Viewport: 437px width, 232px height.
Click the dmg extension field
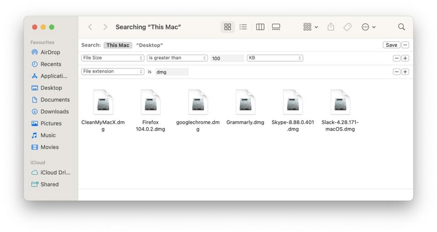pyautogui.click(x=172, y=72)
